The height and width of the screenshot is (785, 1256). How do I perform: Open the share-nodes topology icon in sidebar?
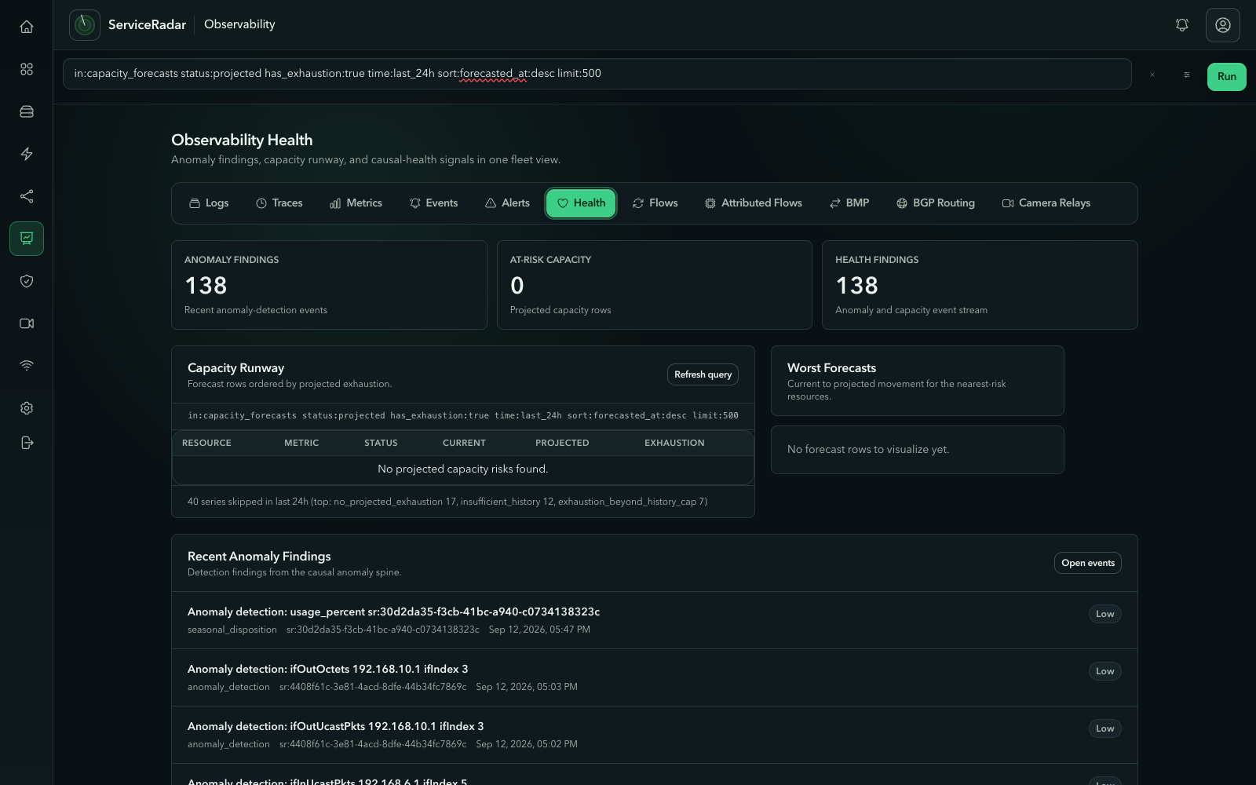tap(27, 196)
